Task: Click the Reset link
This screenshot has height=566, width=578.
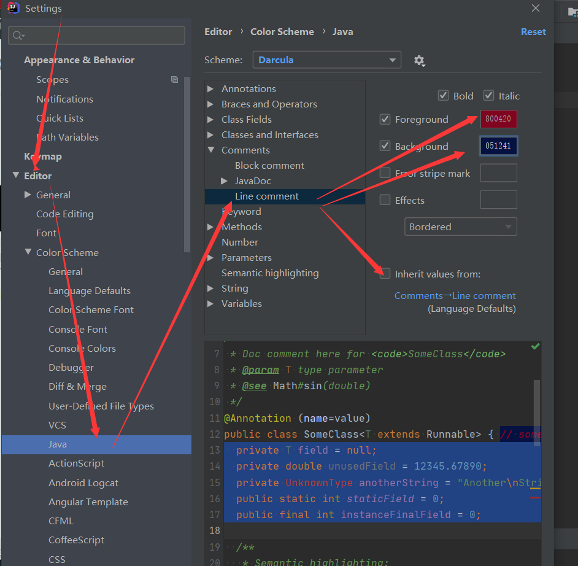Action: 533,32
